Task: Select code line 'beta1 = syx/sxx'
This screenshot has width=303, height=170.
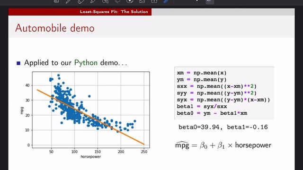Action: click(x=202, y=106)
